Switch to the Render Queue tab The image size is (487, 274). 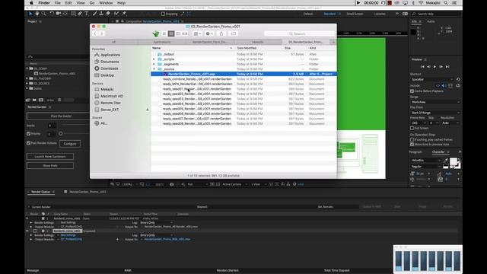click(x=40, y=192)
